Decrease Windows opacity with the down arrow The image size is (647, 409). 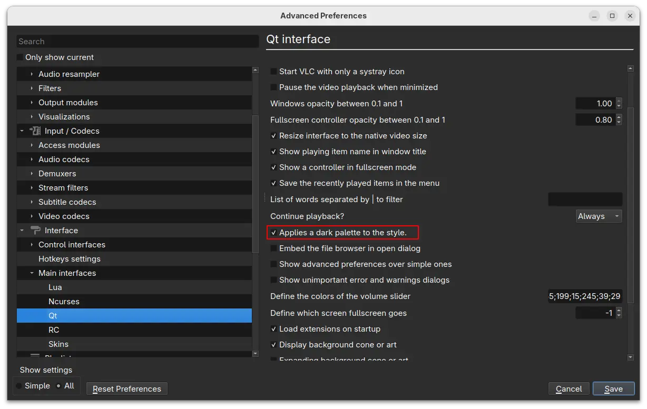click(619, 107)
